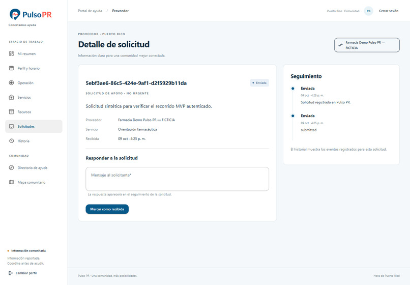Click the Solicitudes inbox icon
The width and height of the screenshot is (410, 285).
[x=11, y=126]
